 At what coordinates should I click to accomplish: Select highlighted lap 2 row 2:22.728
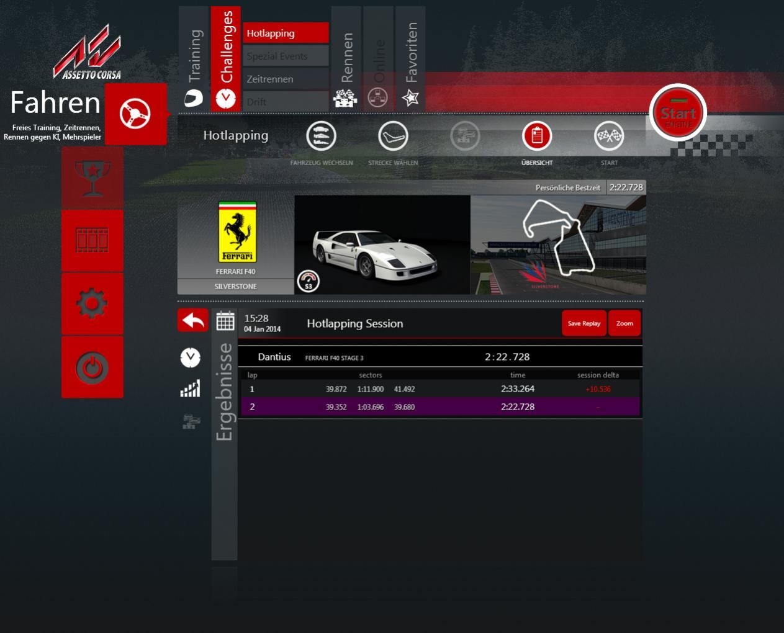point(440,407)
